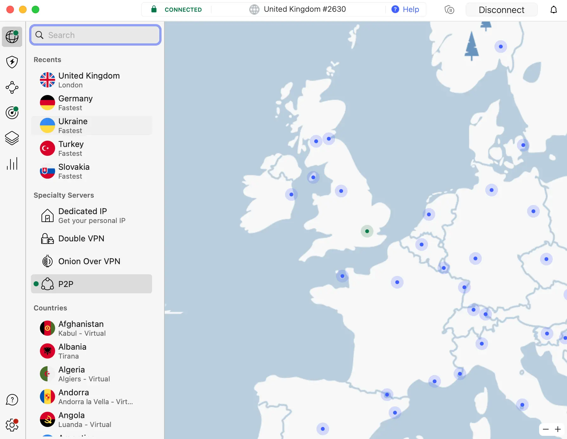Click the Germany flag icon

48,103
